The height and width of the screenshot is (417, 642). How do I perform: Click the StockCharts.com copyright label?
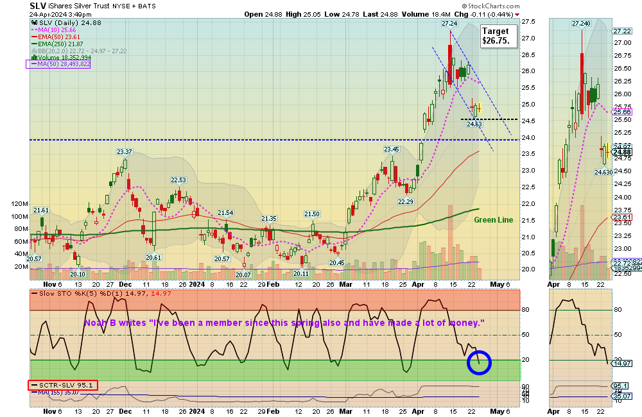point(491,6)
